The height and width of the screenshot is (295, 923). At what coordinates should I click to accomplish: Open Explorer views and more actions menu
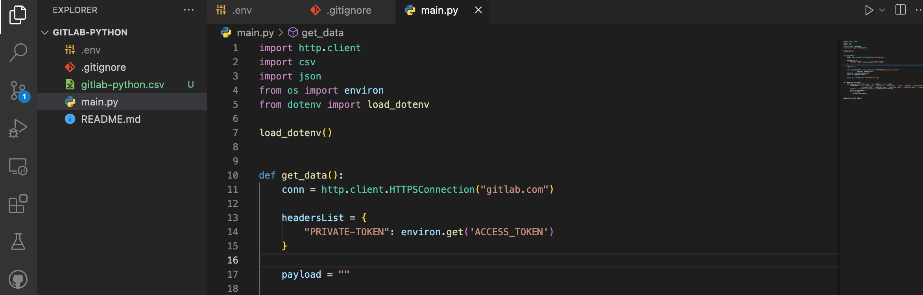click(x=189, y=10)
